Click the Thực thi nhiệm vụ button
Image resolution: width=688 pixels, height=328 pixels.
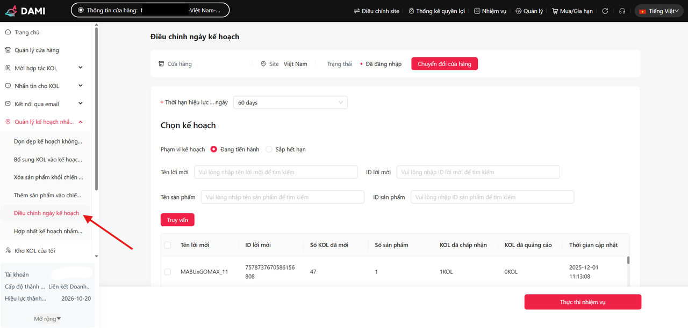click(583, 302)
